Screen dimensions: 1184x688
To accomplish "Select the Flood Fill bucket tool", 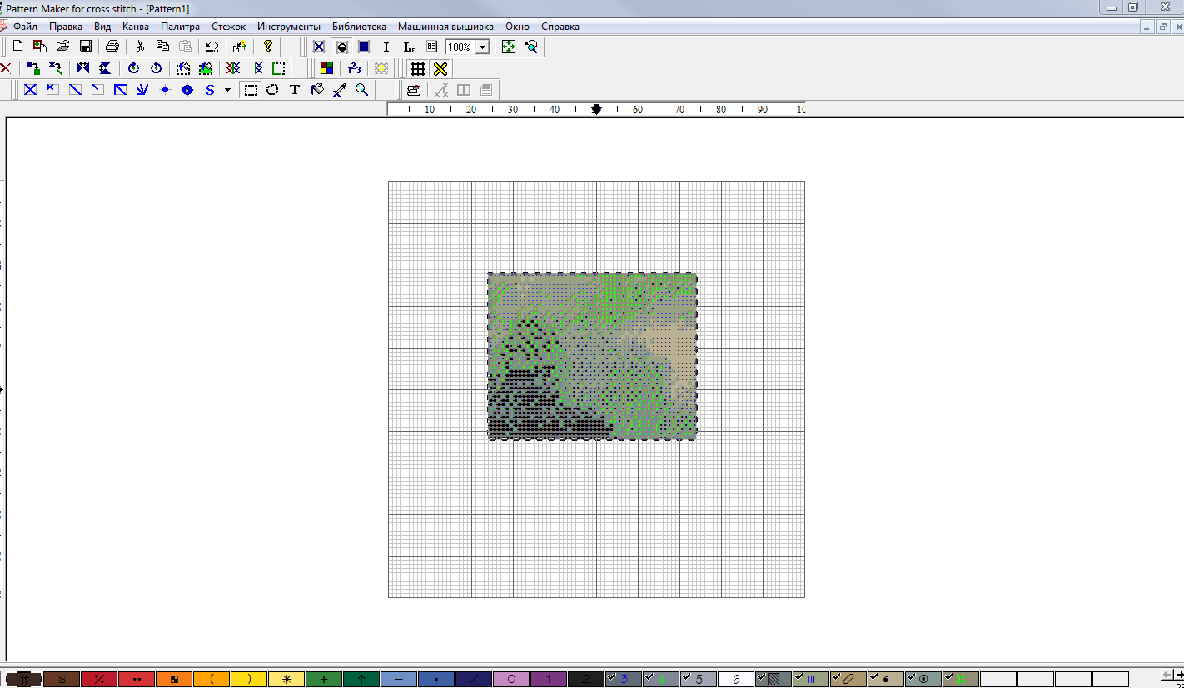I will click(317, 90).
